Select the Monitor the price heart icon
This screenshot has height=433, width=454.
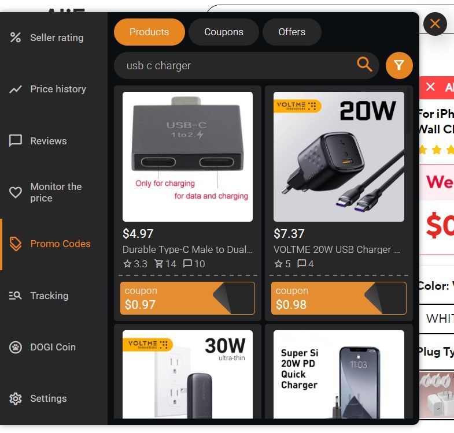(16, 192)
